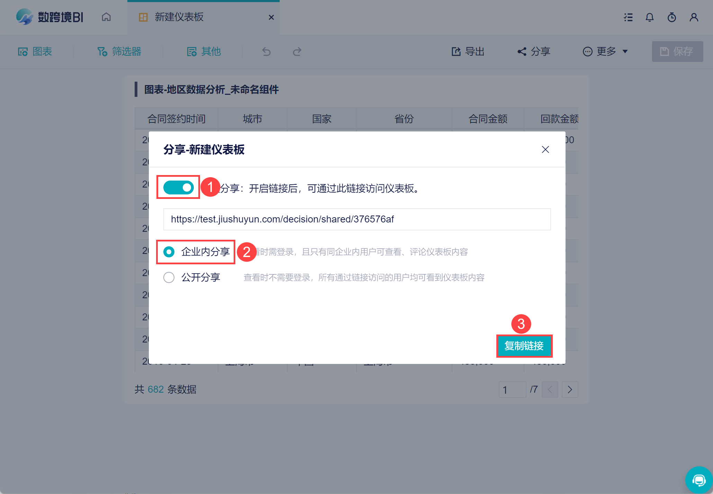The width and height of the screenshot is (713, 494).
Task: Close the share dialog with X
Action: click(x=545, y=149)
